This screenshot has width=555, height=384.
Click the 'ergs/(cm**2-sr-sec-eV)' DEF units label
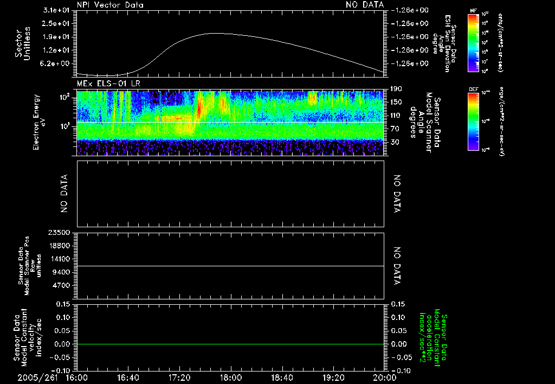(501, 121)
